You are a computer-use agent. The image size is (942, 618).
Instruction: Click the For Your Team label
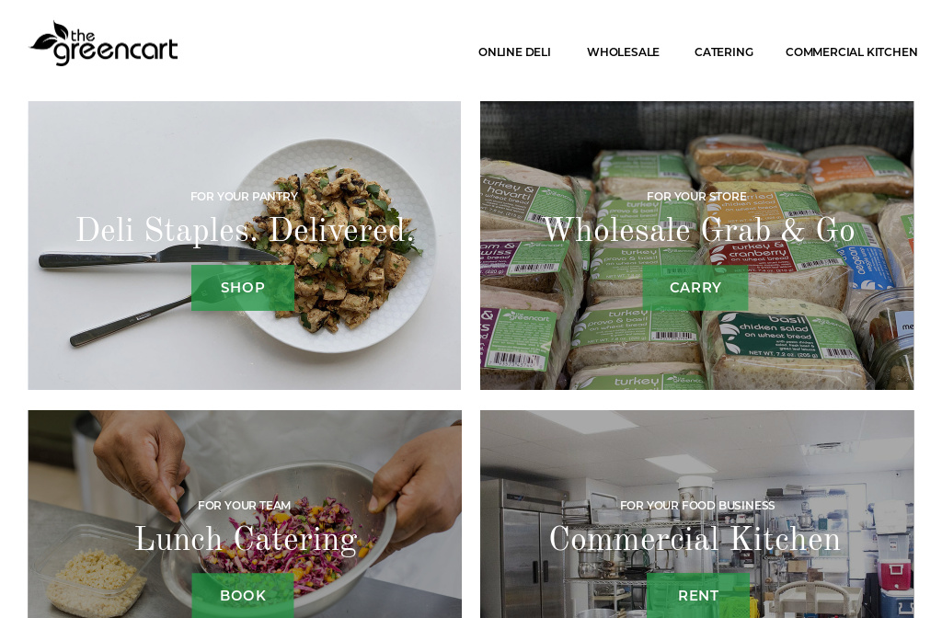coord(244,506)
